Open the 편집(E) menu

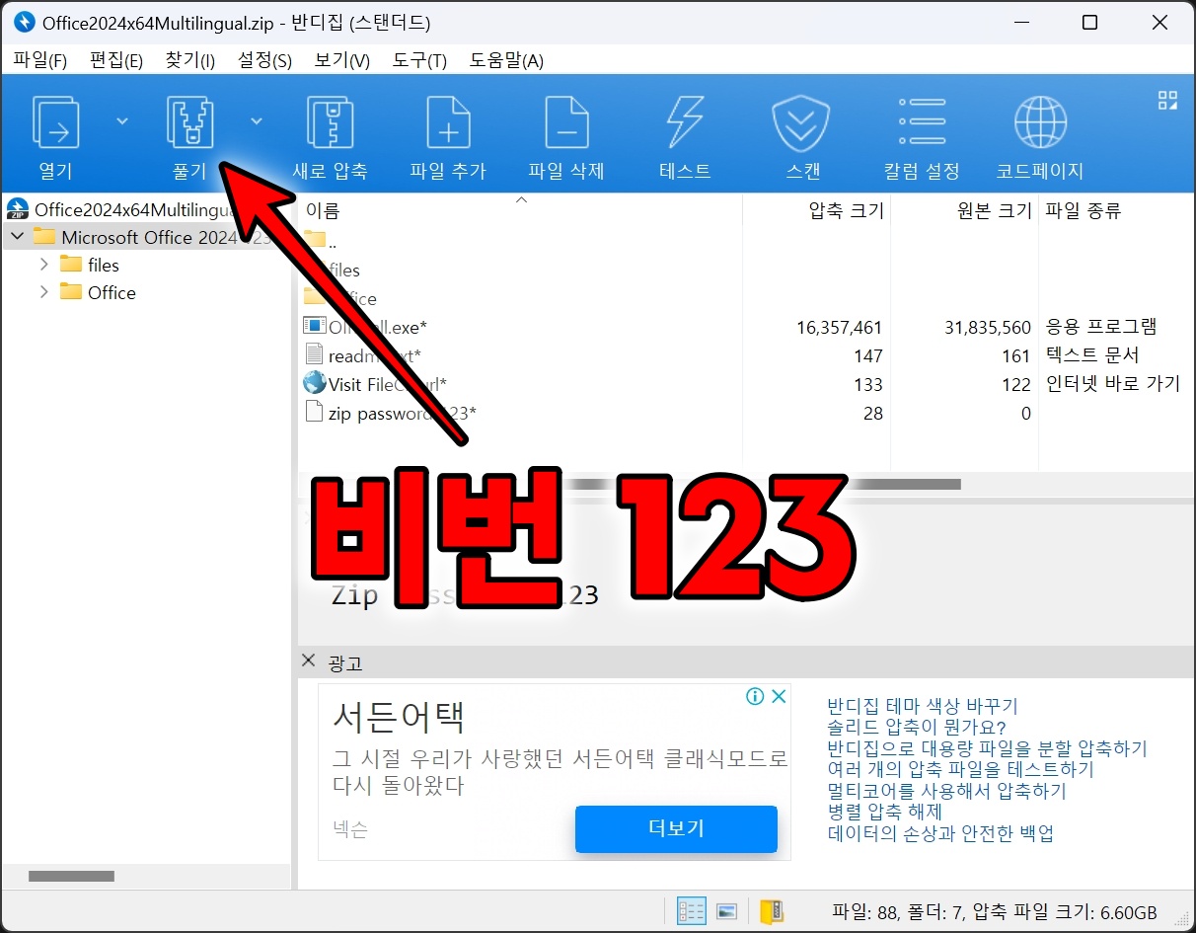pyautogui.click(x=116, y=60)
